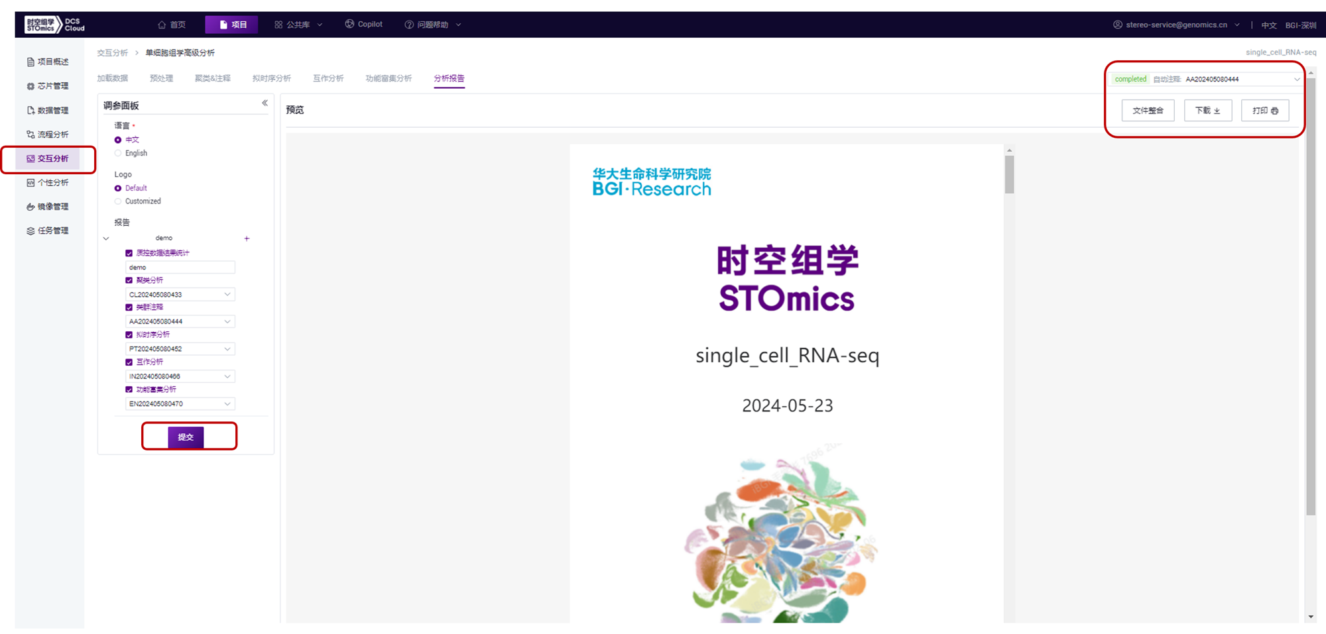Open 任务管理 task management
This screenshot has height=634, width=1326.
(x=48, y=231)
